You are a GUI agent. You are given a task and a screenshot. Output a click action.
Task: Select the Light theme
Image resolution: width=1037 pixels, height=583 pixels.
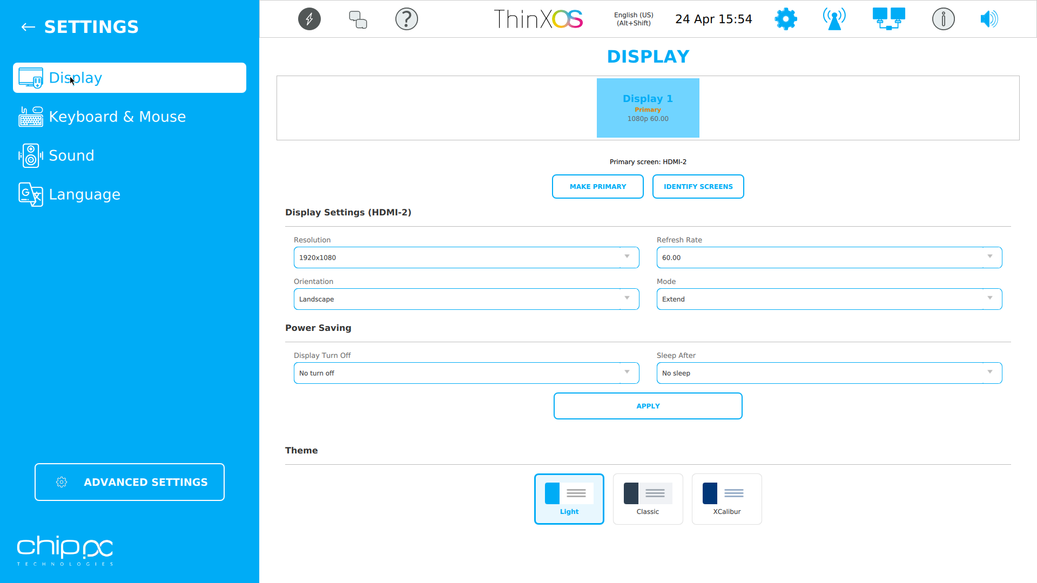click(x=569, y=499)
